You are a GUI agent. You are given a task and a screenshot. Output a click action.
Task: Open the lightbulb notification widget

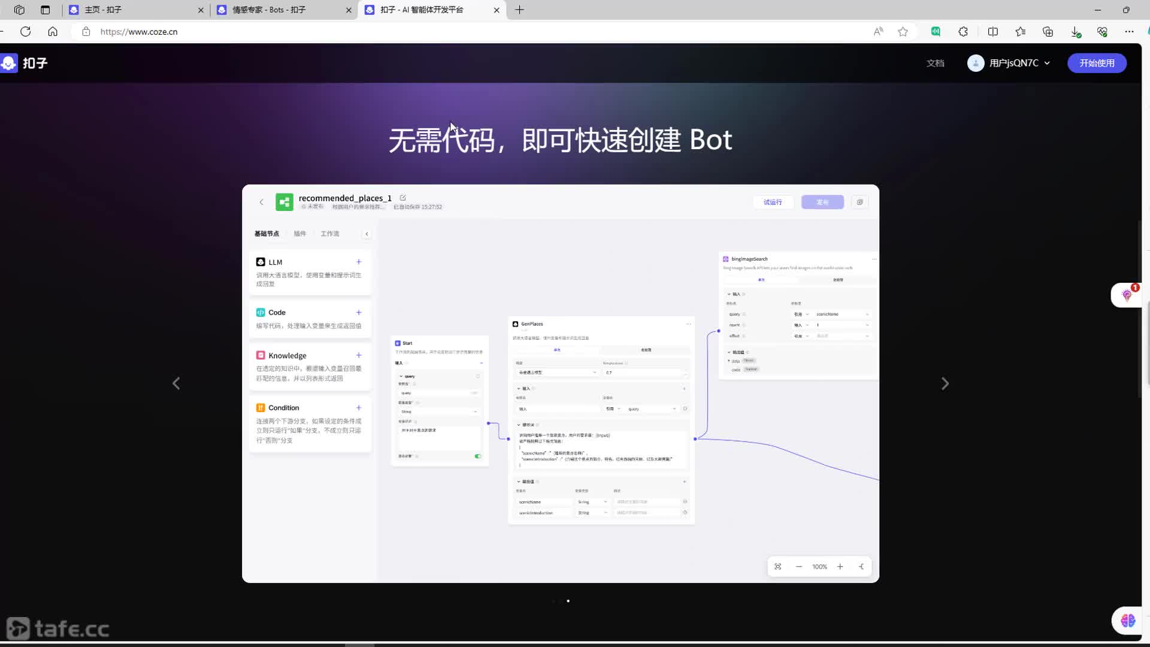point(1127,295)
